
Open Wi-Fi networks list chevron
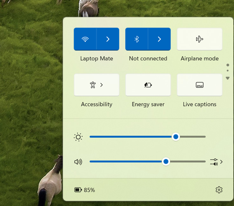coord(108,39)
